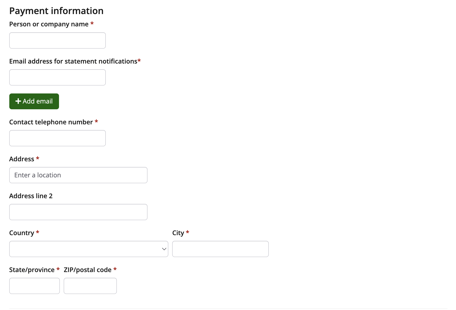The height and width of the screenshot is (310, 456).
Task: Open the Country dropdown list
Action: coord(88,249)
